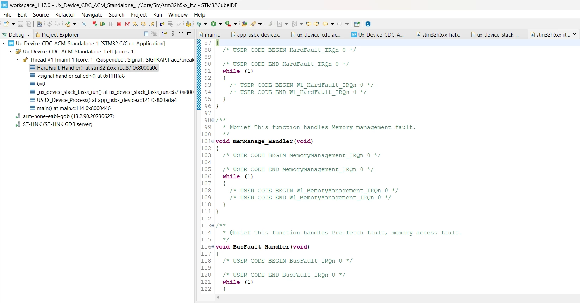This screenshot has height=303, width=580.
Task: Click Collapse All in Debug view
Action: pos(146,34)
